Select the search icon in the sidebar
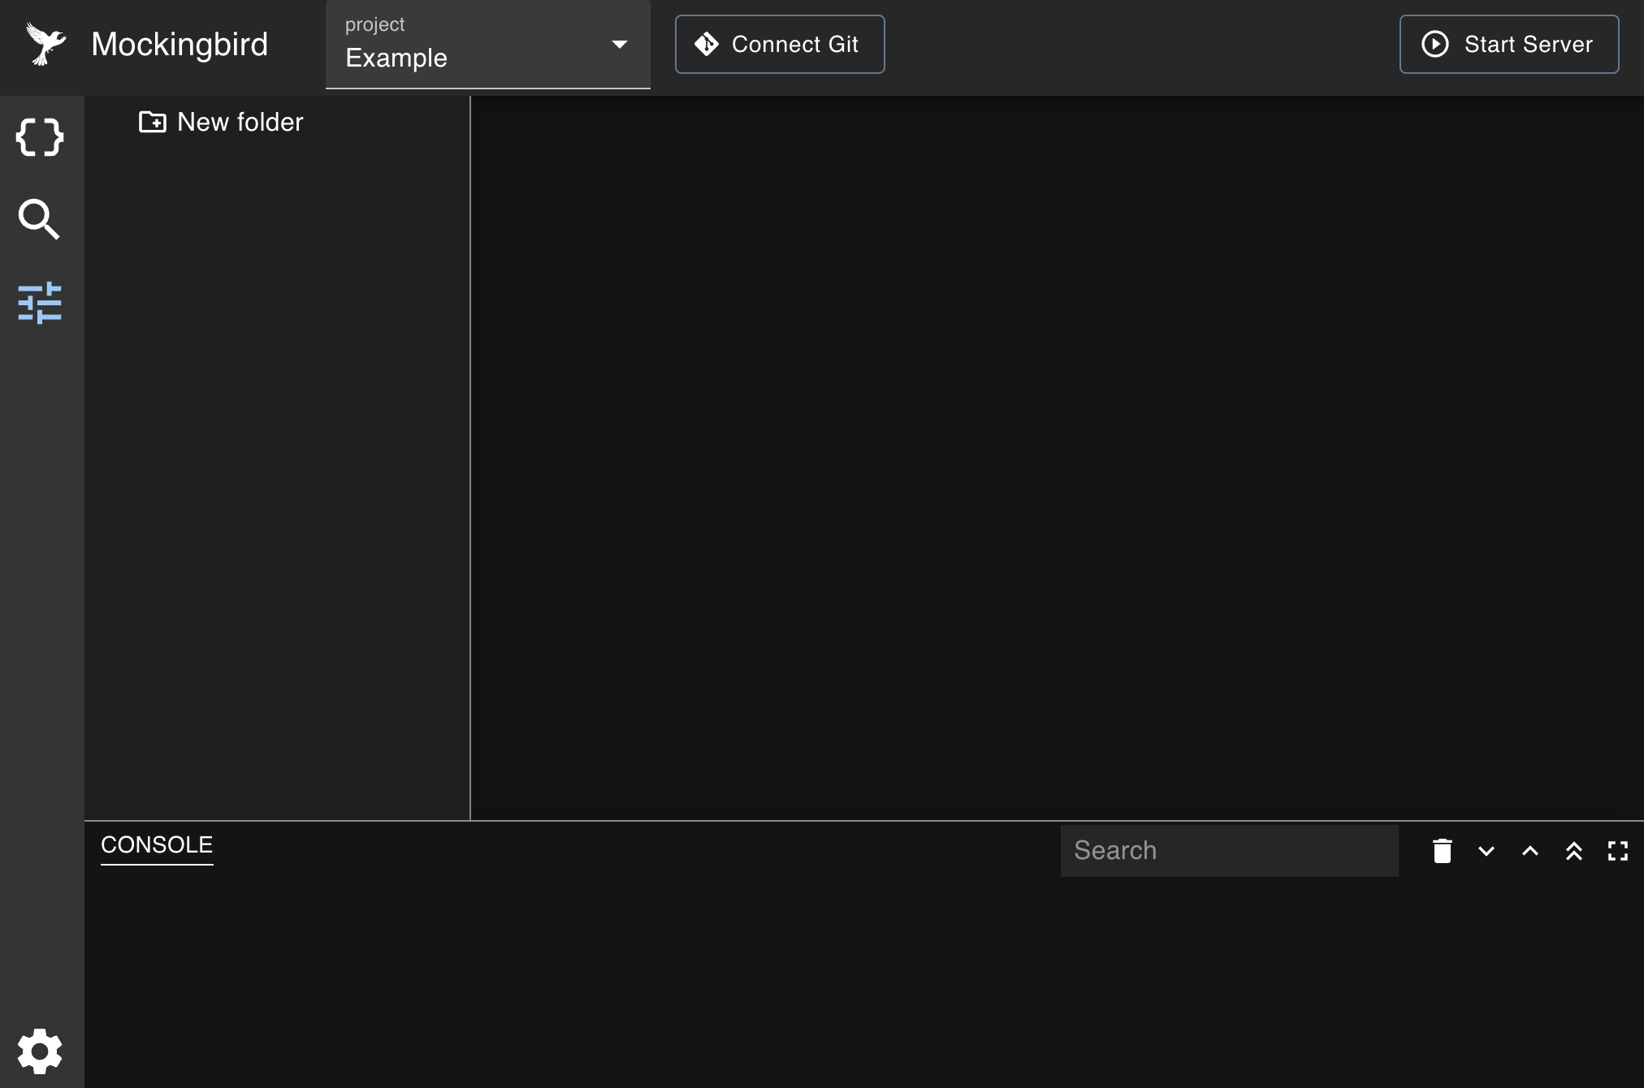 [39, 220]
